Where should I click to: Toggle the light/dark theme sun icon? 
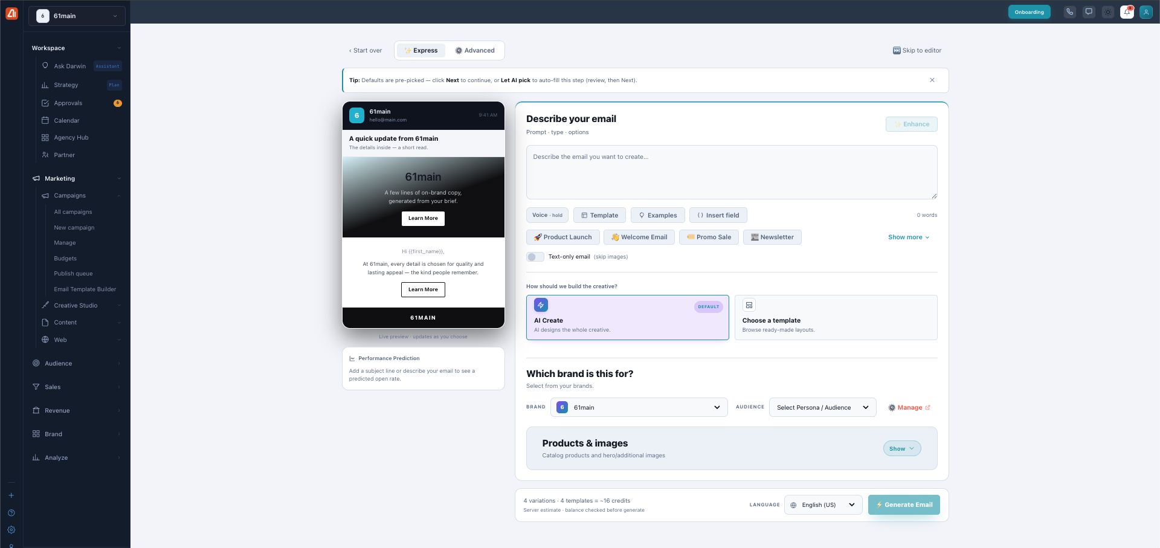[1108, 12]
